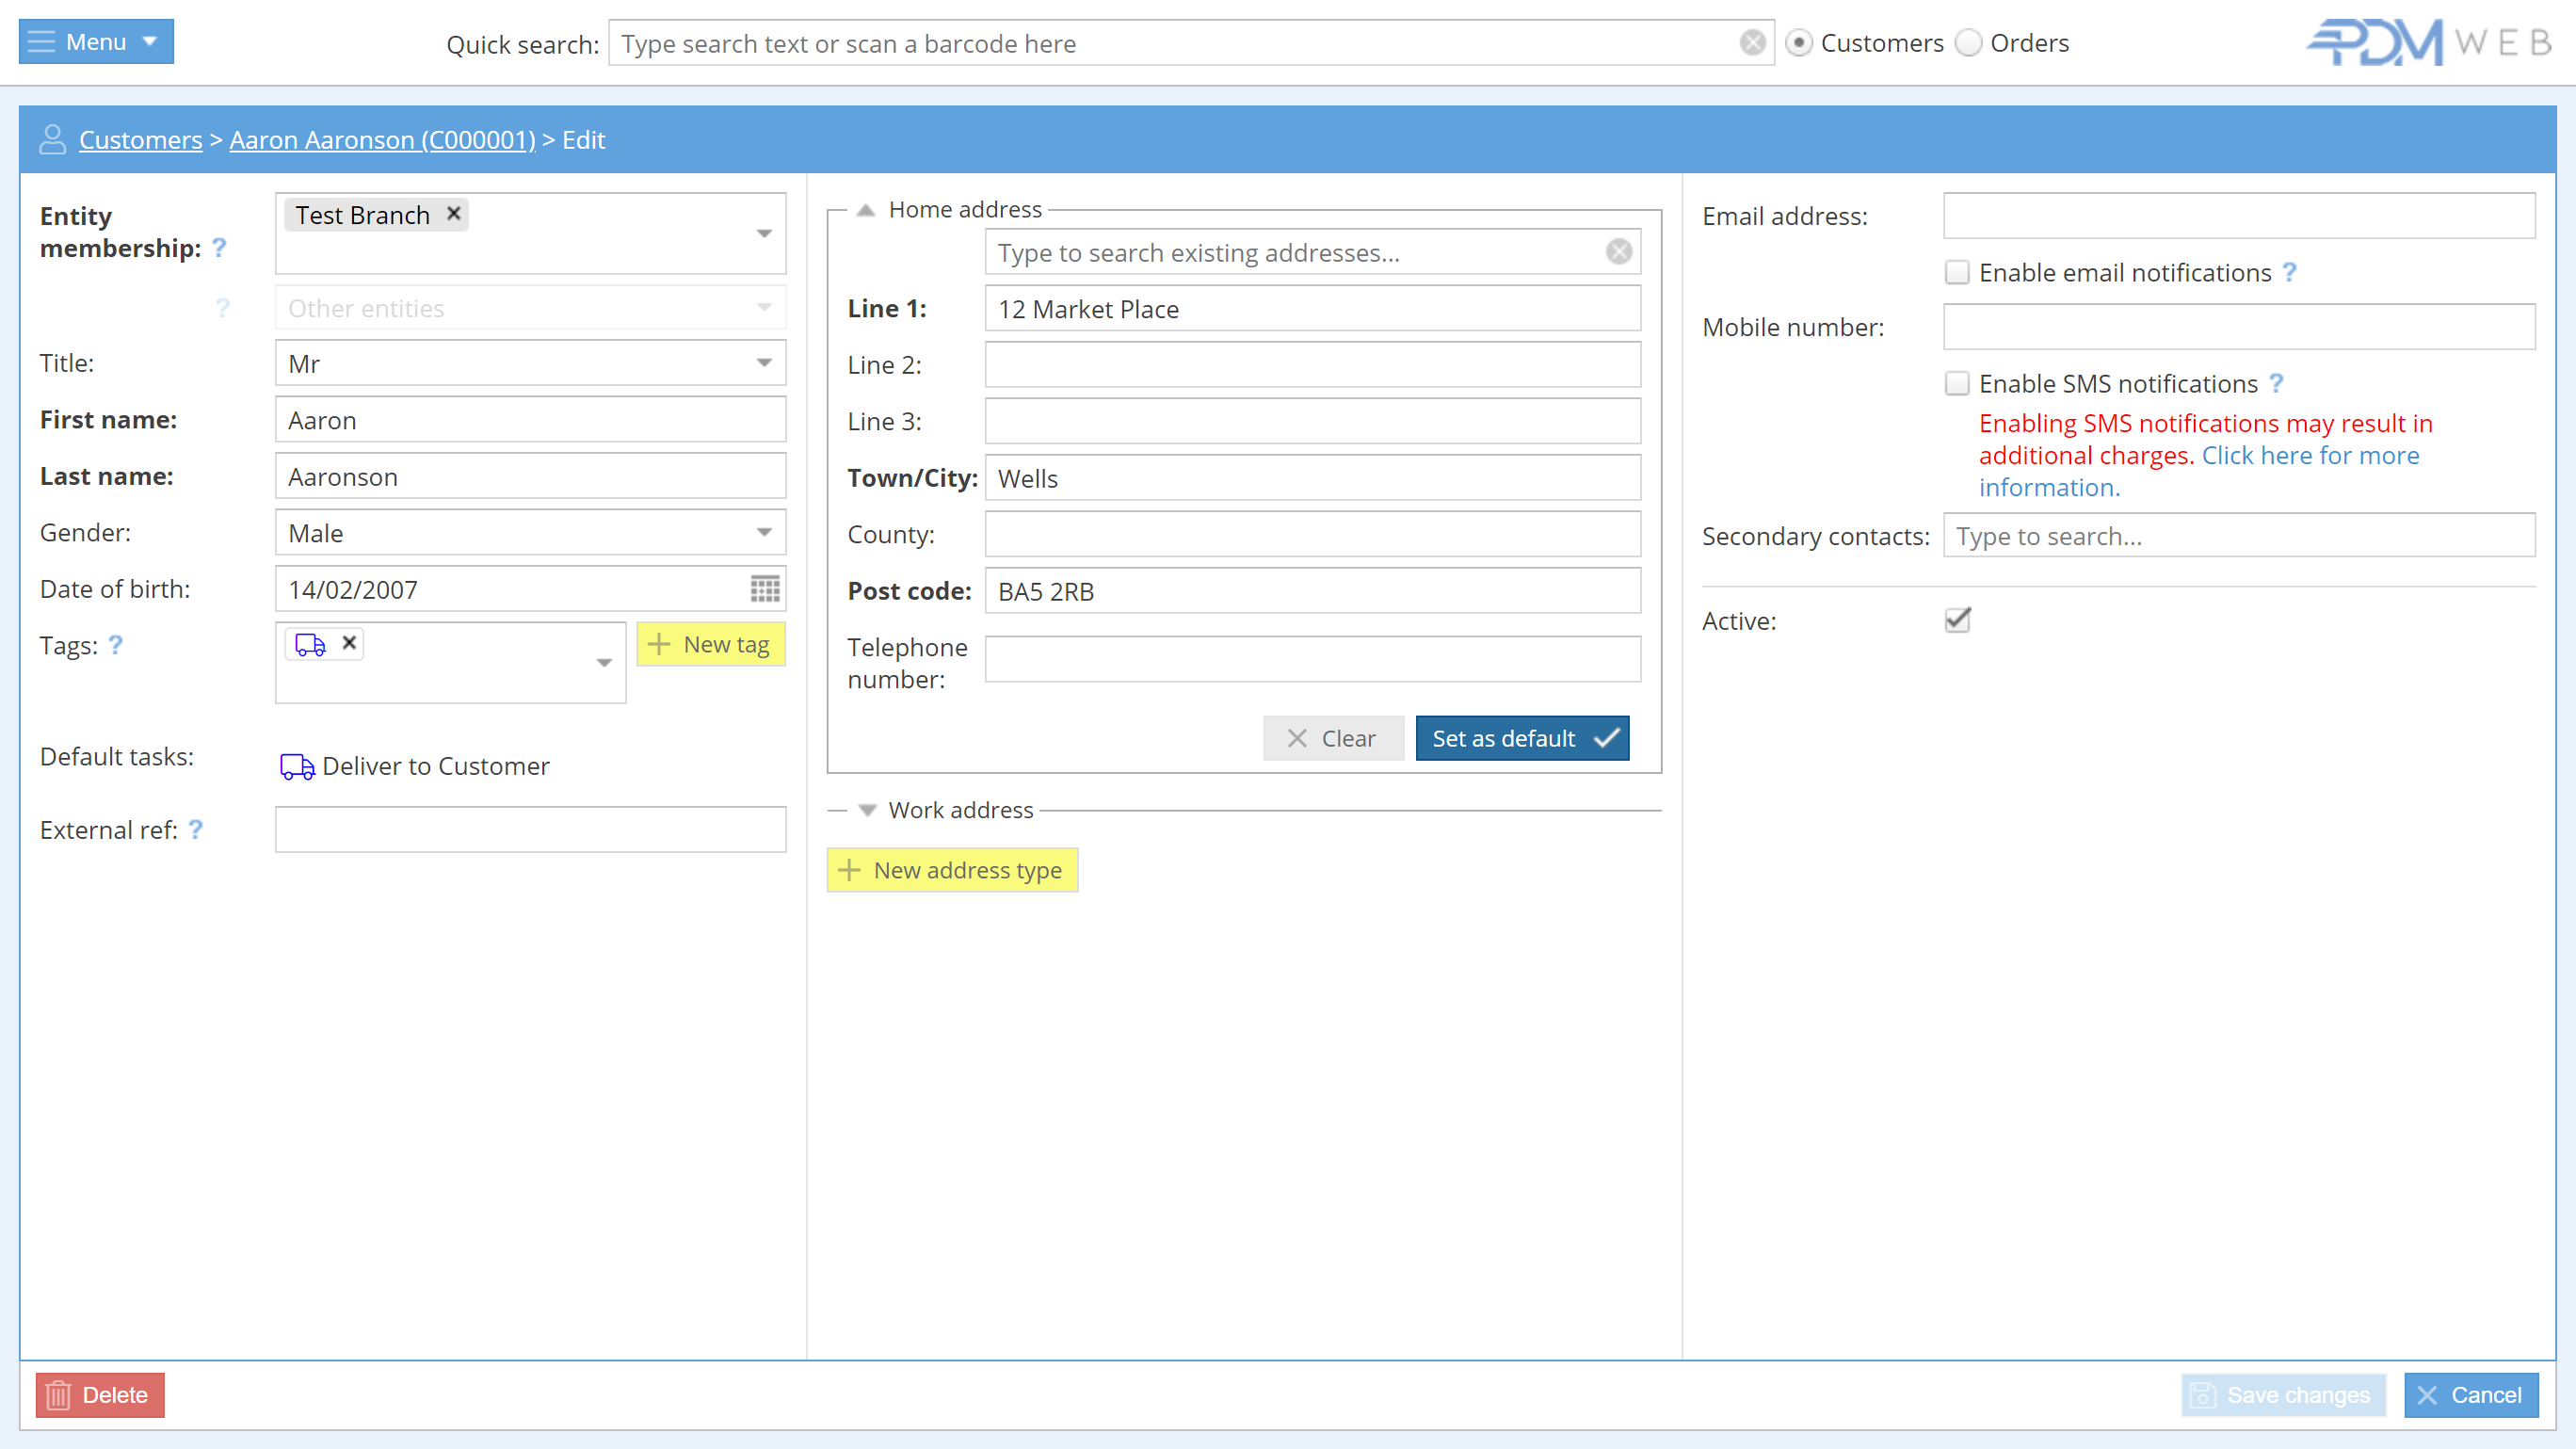
Task: Click the New tag button
Action: [x=708, y=644]
